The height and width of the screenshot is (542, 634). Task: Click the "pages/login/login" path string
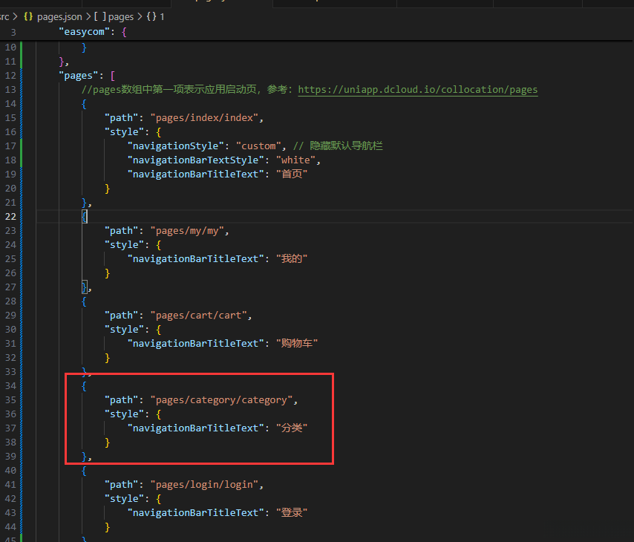tap(204, 484)
